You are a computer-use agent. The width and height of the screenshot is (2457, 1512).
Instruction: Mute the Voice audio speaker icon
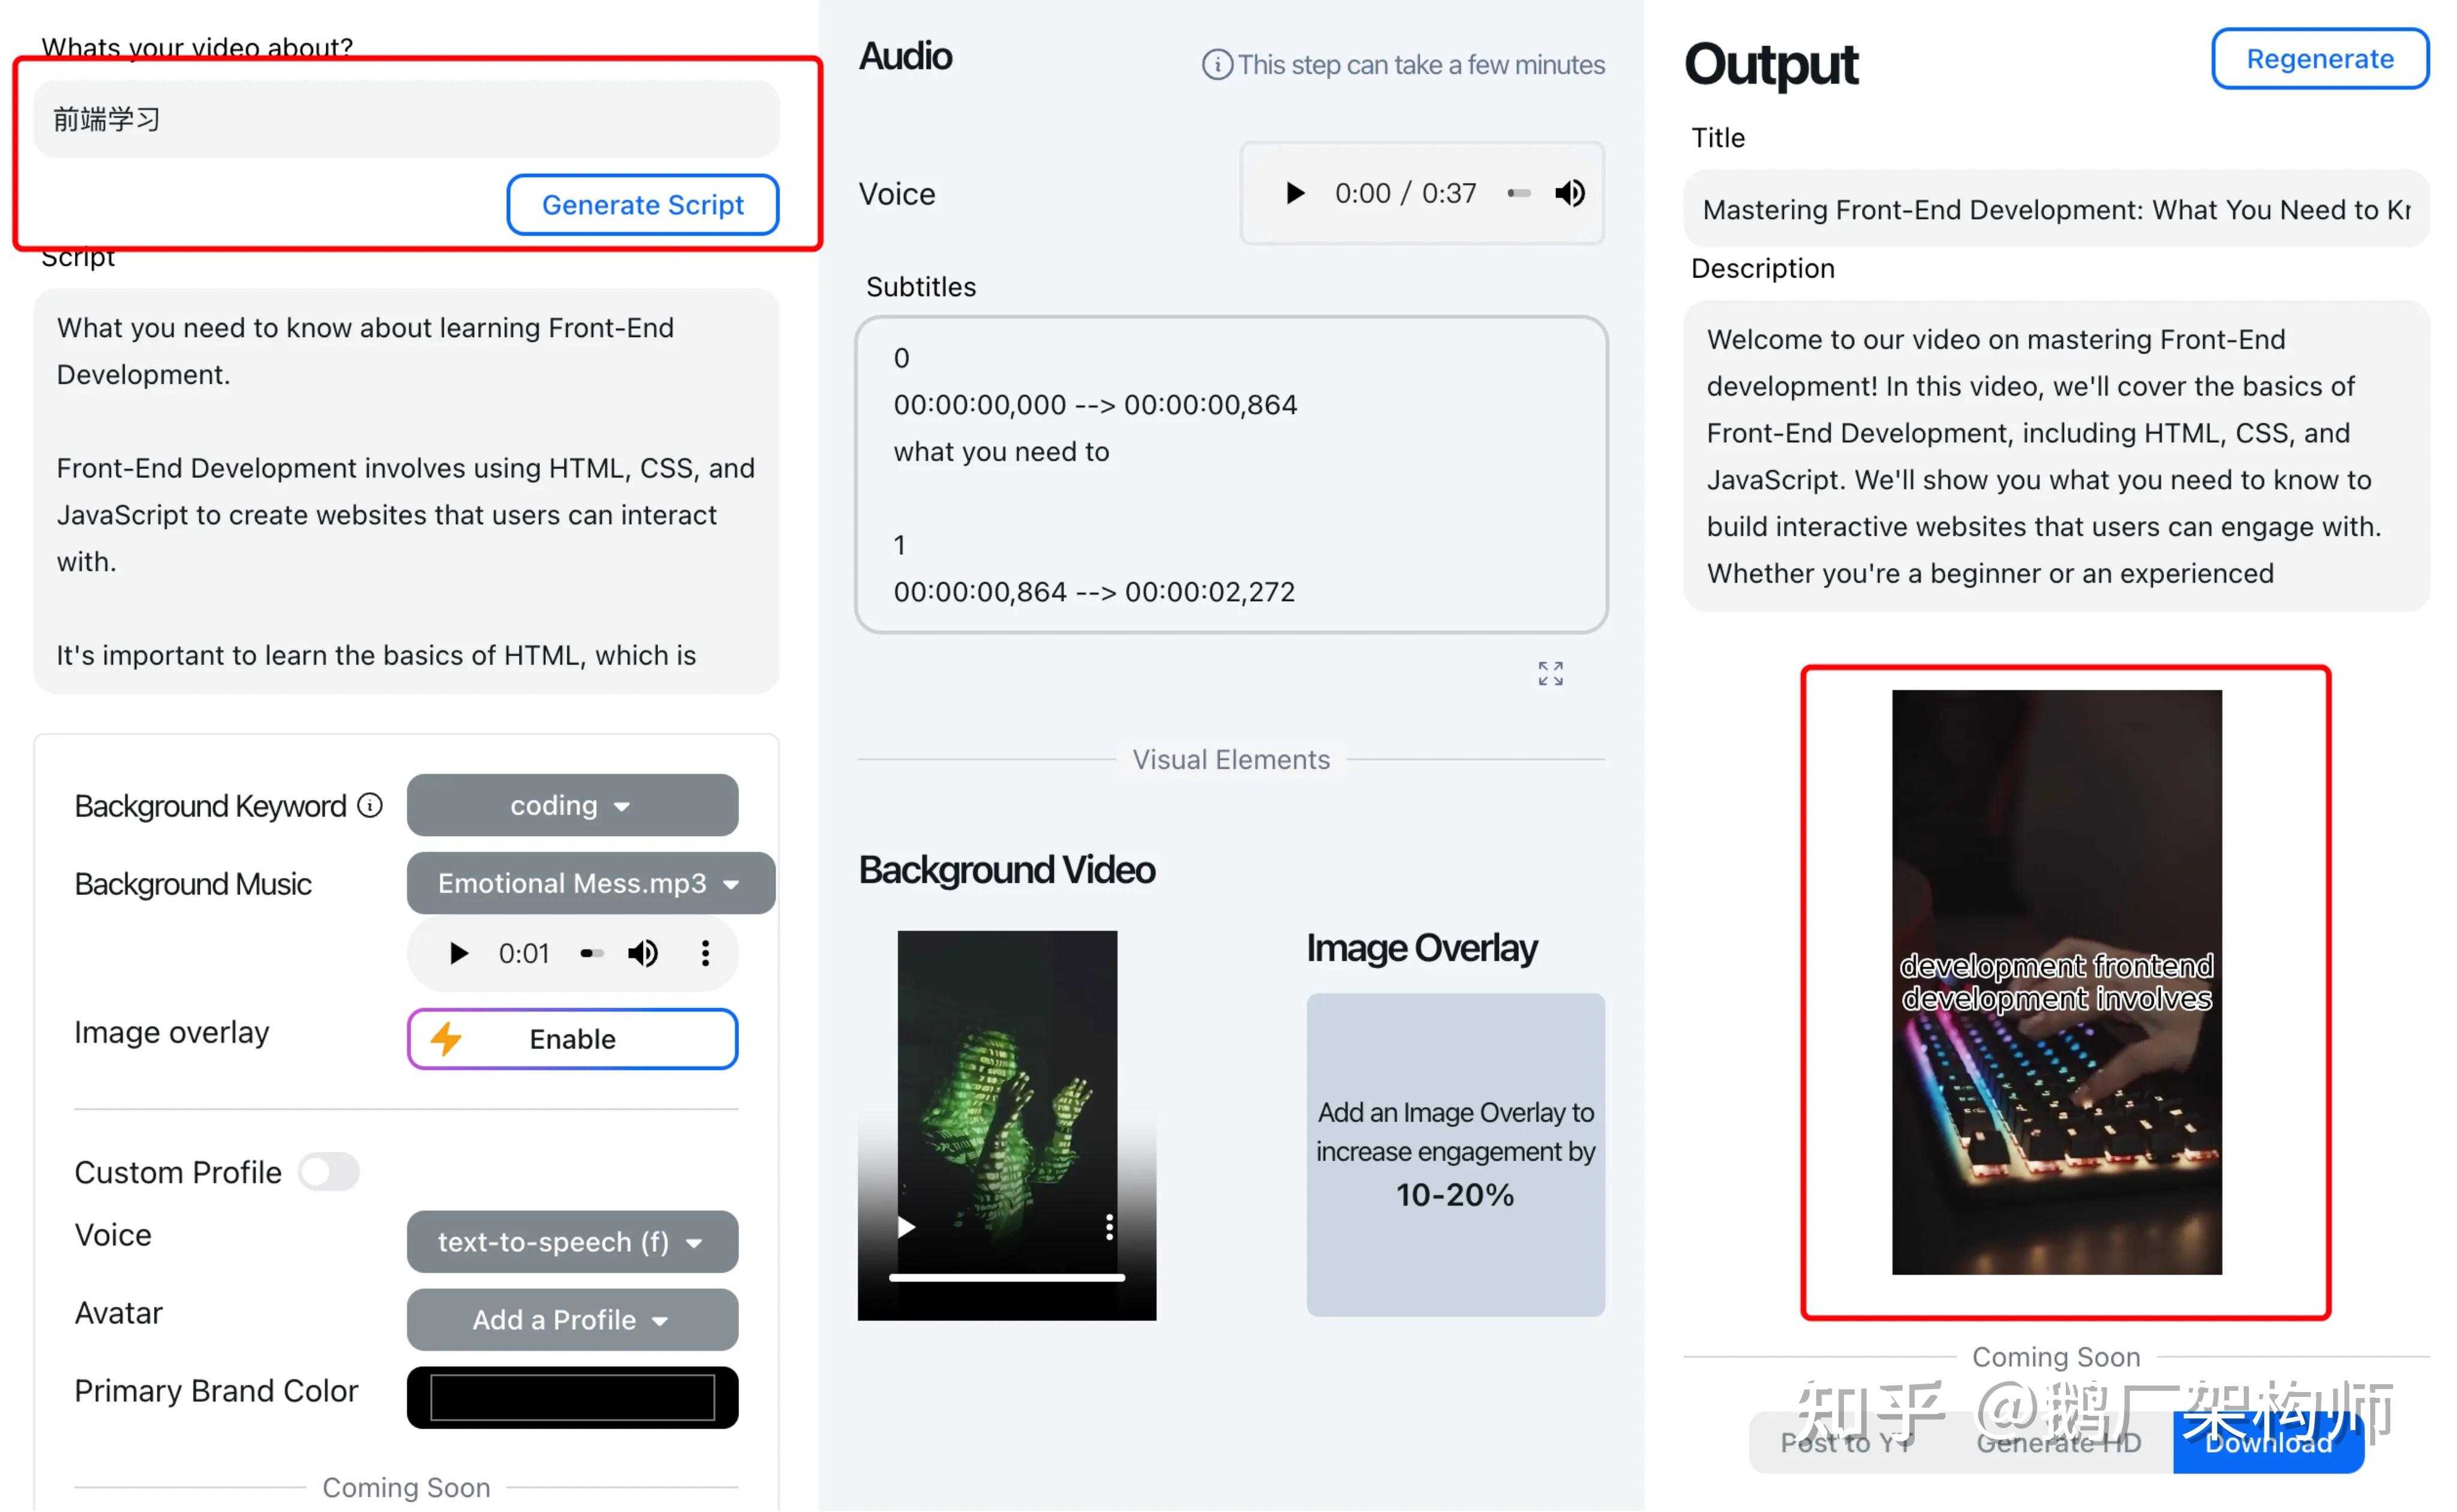[x=1569, y=193]
